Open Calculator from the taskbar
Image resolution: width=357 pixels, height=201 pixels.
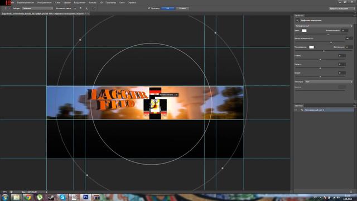point(74,197)
